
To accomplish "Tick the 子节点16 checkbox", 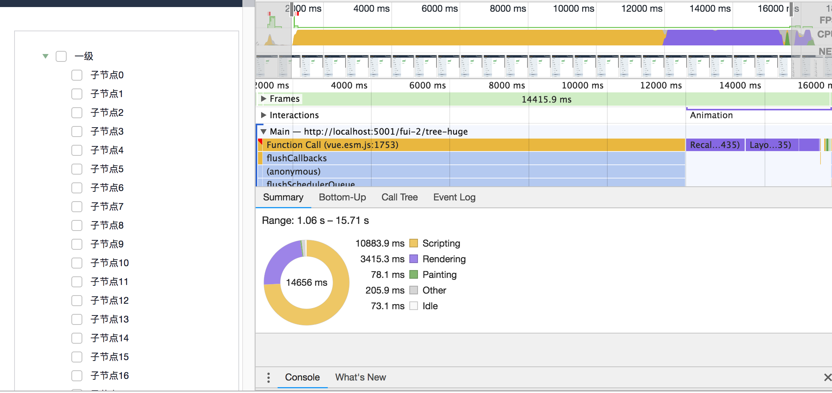I will point(77,376).
